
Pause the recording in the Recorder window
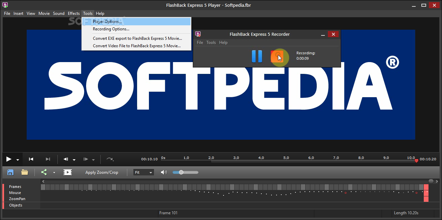point(257,56)
